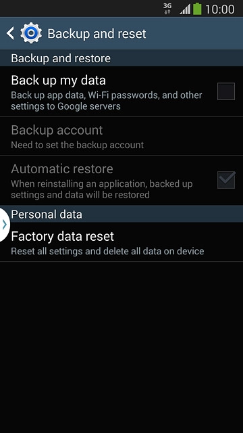Viewport: 243px width, 433px height.
Task: Tap the green battery icon
Action: pos(197,9)
